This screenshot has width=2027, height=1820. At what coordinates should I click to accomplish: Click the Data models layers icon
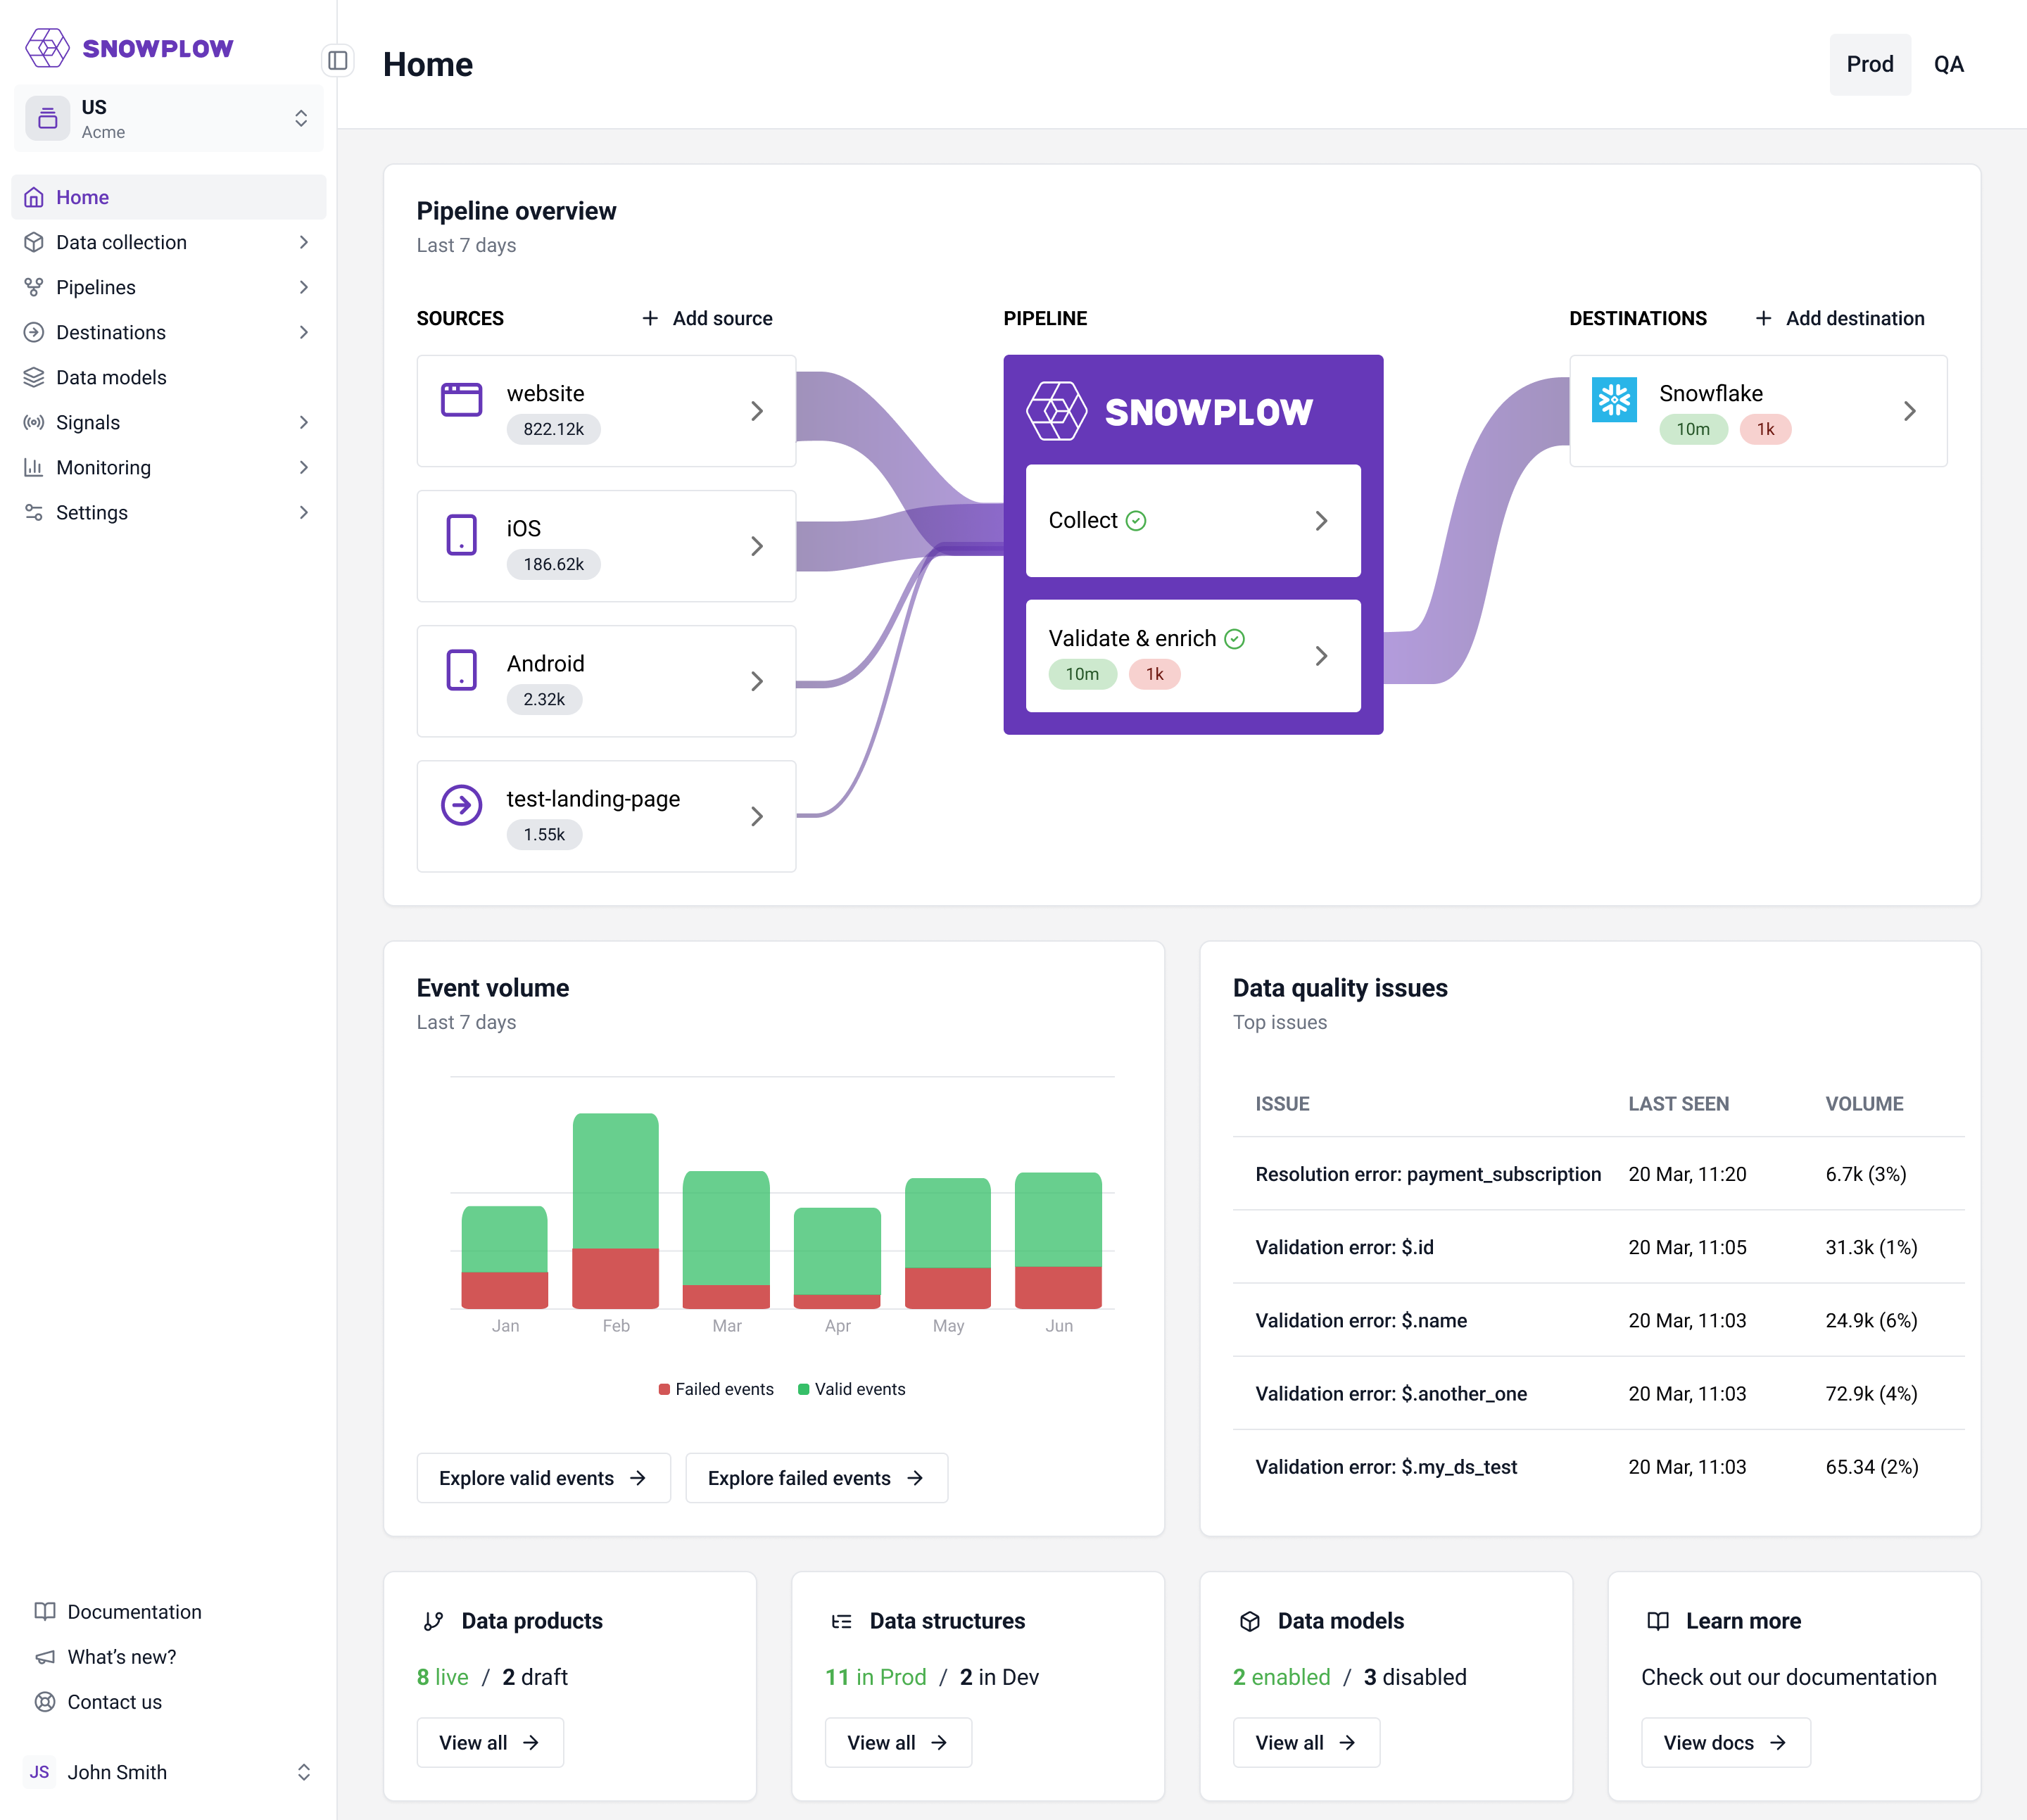coord(34,377)
